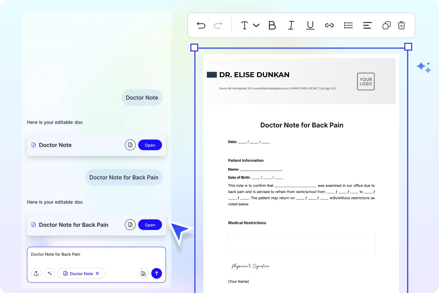439x293 pixels.
Task: Select the text style T icon
Action: tap(244, 25)
